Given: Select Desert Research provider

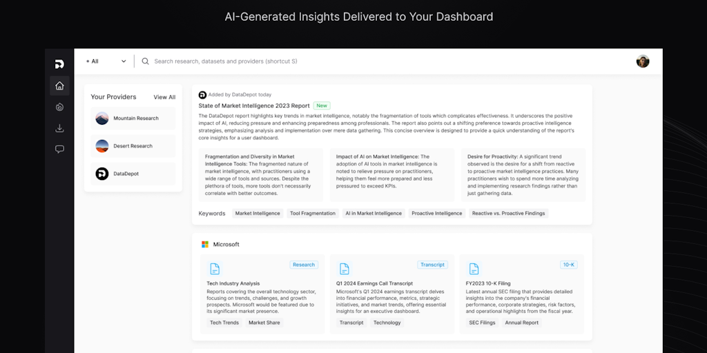Looking at the screenshot, I should [x=133, y=146].
